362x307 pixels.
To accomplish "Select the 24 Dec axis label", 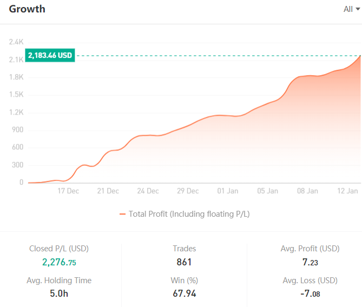I will (148, 191).
